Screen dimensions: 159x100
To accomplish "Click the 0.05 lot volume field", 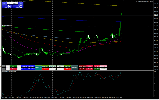I will click(x=12, y=3).
